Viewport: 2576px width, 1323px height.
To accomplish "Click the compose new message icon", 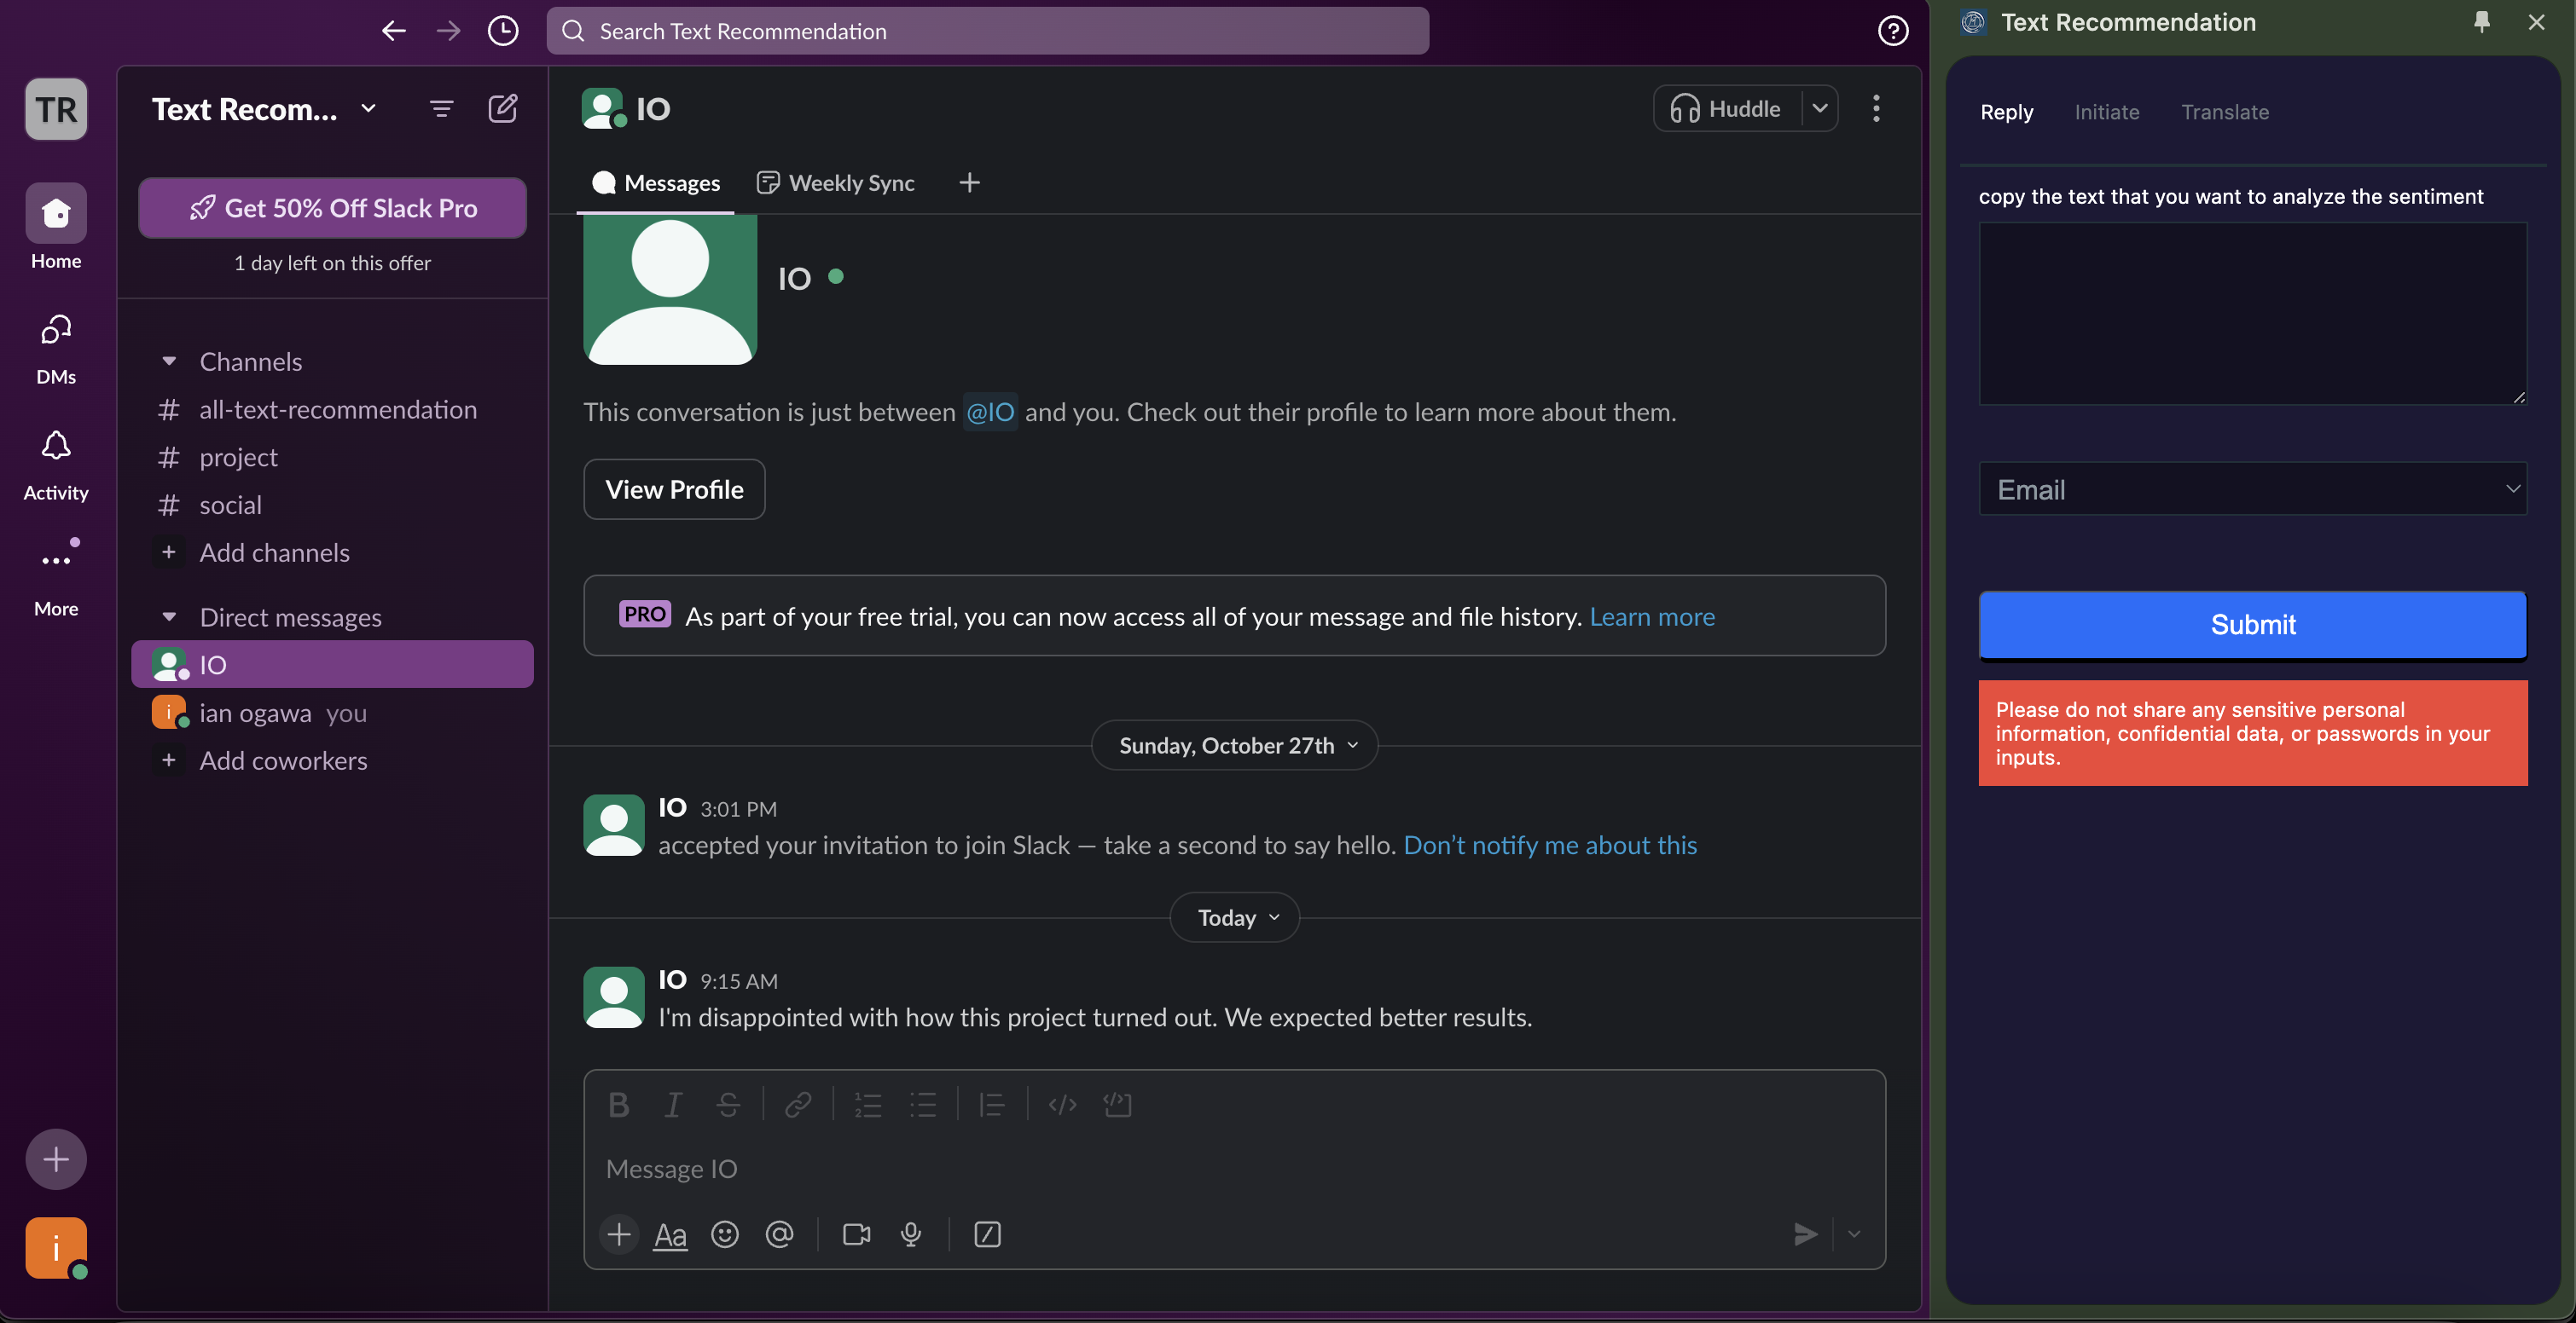I will (x=502, y=108).
